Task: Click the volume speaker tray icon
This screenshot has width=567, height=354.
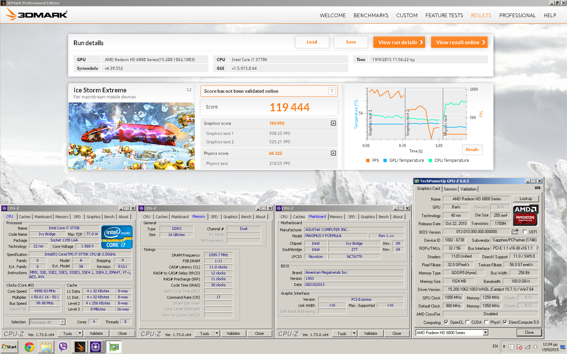Action: pyautogui.click(x=536, y=347)
